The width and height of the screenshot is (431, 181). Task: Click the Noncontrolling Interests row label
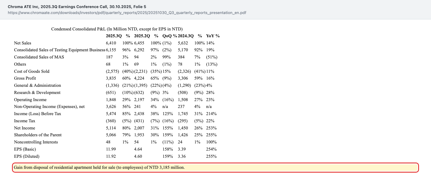click(36, 142)
